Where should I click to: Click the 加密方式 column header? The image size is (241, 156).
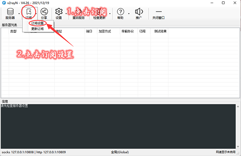coord(105,31)
